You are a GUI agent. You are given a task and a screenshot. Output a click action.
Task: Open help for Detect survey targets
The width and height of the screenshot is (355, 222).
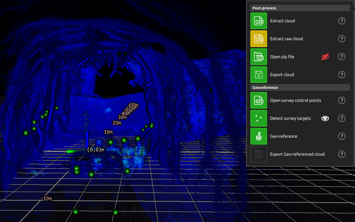pyautogui.click(x=342, y=118)
